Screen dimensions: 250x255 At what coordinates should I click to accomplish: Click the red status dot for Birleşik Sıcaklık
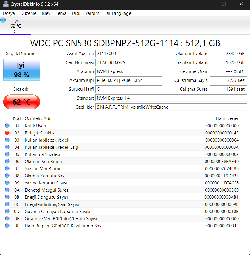7,133
